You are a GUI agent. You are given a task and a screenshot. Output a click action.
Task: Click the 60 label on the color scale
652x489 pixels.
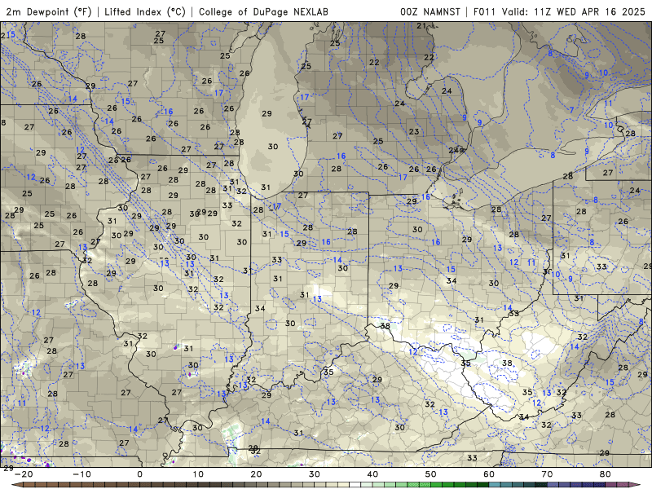click(x=489, y=474)
